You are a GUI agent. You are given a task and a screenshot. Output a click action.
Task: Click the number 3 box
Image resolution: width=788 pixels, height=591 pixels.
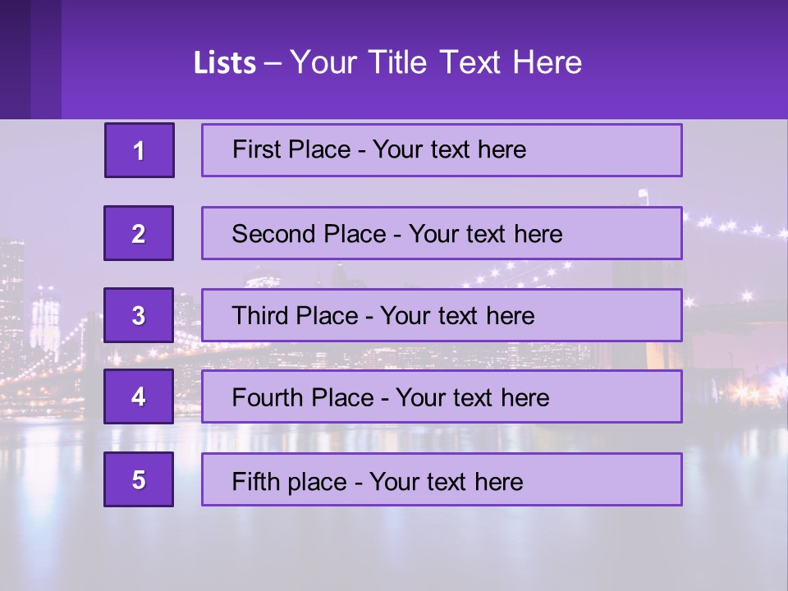pos(139,315)
